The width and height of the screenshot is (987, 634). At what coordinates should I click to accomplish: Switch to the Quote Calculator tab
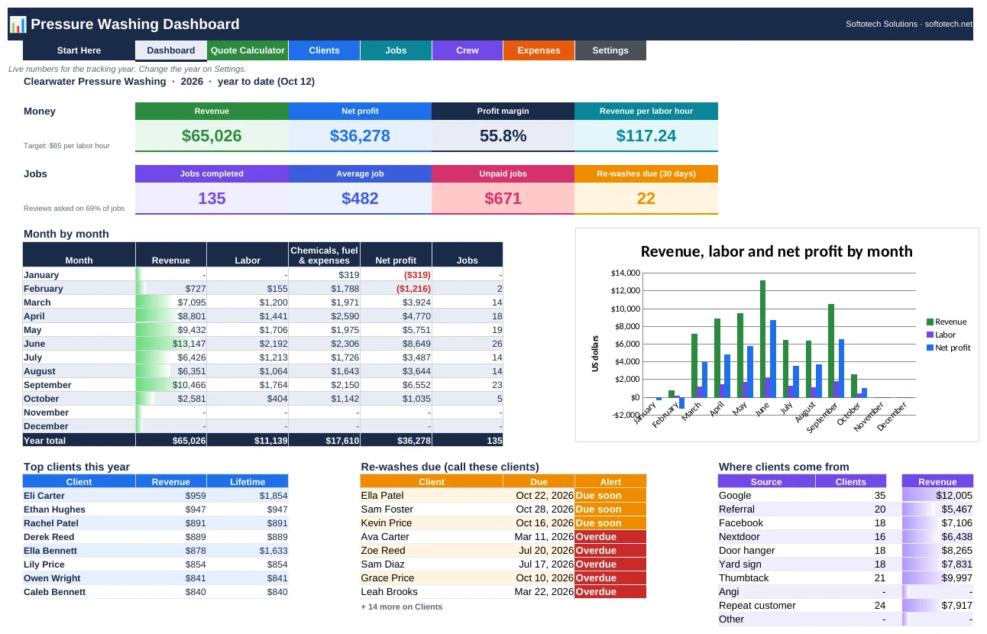tap(248, 50)
